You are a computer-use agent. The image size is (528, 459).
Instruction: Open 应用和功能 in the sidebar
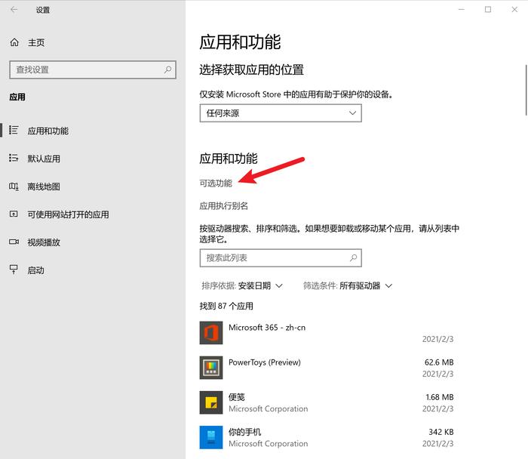[48, 131]
